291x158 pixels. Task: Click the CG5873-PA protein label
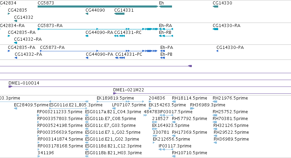[52, 48]
